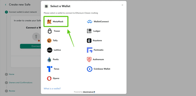Select the Name step in the stepper
This screenshot has height=96, width=196.
click(12, 74)
